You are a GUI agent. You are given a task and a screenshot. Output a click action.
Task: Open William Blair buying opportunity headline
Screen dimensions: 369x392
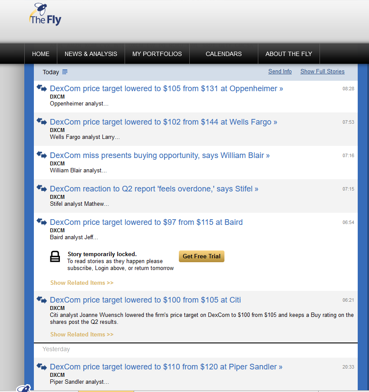[x=160, y=155]
